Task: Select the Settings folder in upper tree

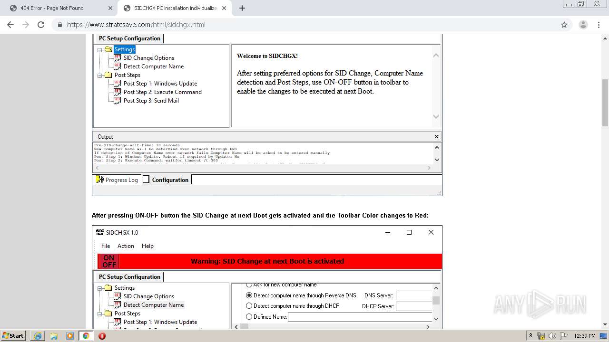Action: 125,49
